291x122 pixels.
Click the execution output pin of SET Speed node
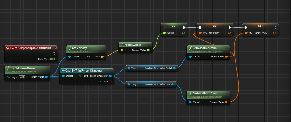pyautogui.click(x=184, y=28)
